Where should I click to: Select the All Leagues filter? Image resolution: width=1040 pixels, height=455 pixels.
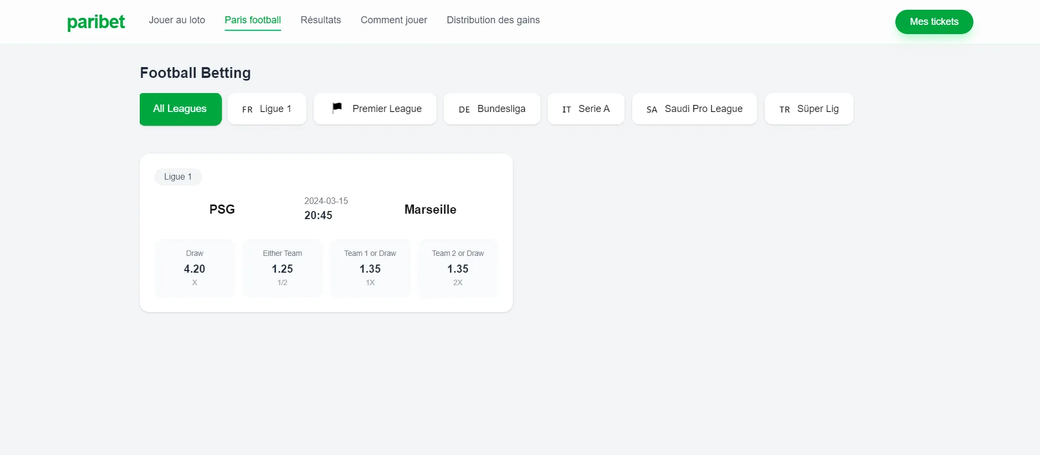point(180,109)
